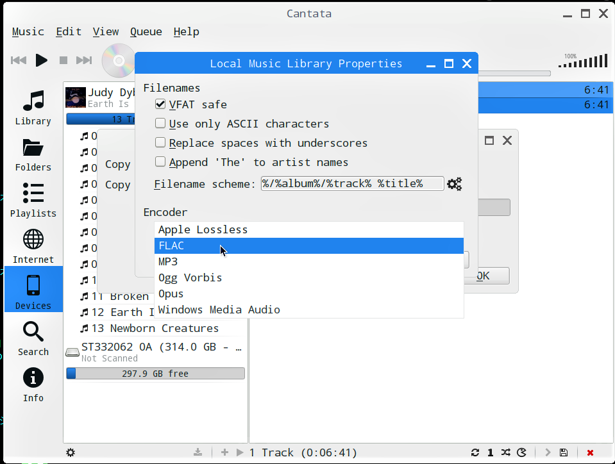Enable Replace spaces with underscores checkbox
Screen dimensions: 615x464
pyautogui.click(x=160, y=143)
